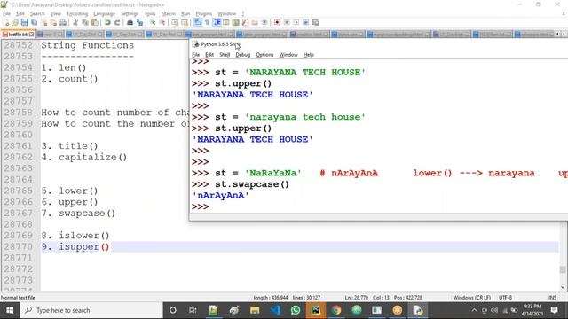Viewport: 568px width, 319px height.
Task: Click Windows (CR LF) in status bar
Action: click(x=471, y=298)
